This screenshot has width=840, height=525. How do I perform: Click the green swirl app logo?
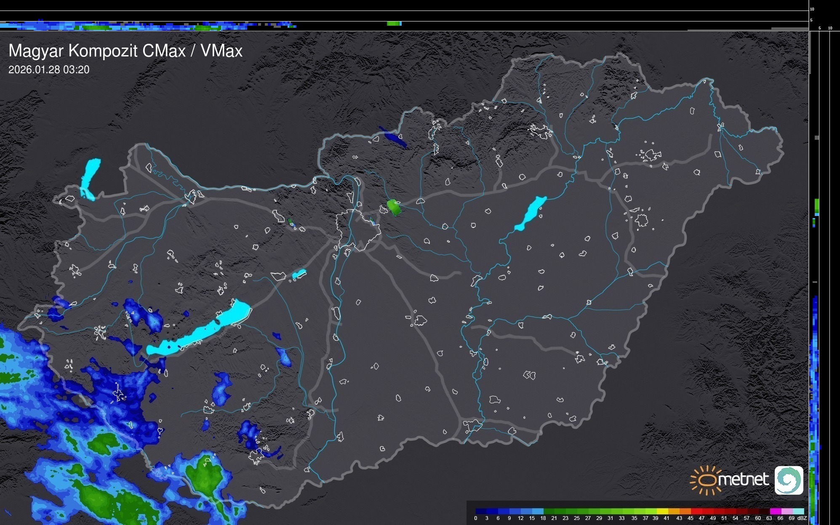789,480
